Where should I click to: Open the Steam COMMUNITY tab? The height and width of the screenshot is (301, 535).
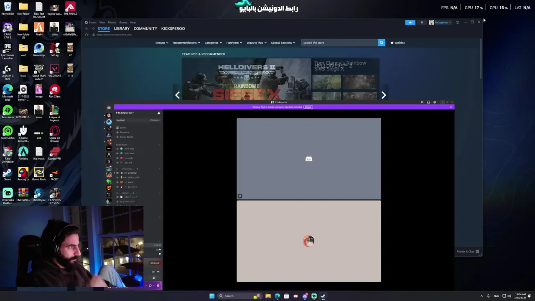[145, 28]
